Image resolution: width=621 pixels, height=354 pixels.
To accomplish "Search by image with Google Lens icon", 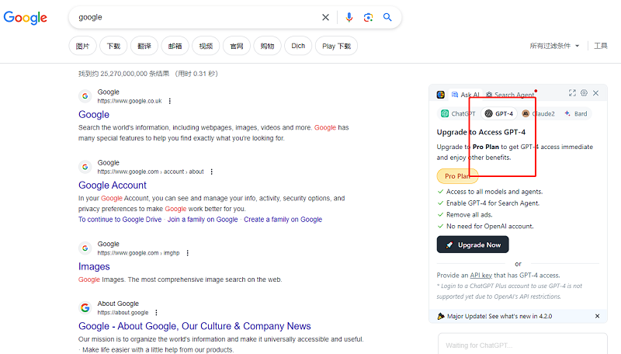I will [x=368, y=17].
